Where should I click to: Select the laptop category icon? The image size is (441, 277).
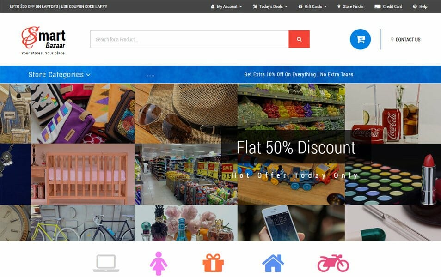coord(106,263)
